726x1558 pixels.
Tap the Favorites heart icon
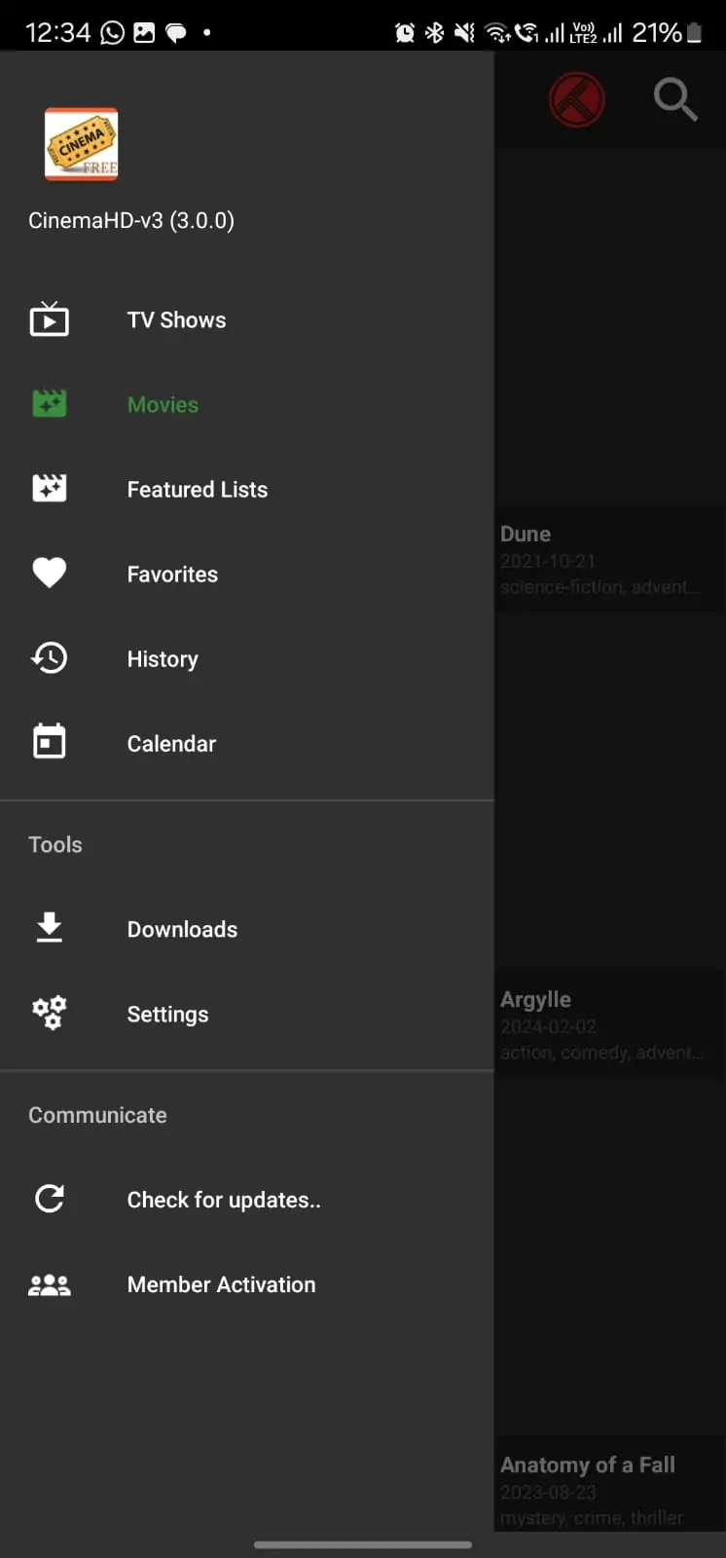coord(50,573)
